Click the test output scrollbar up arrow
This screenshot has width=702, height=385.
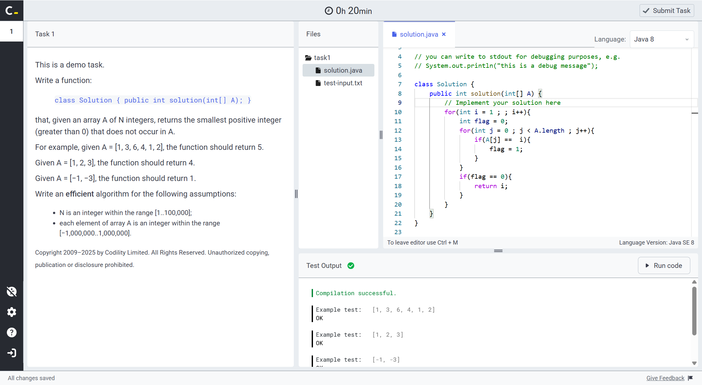[x=694, y=282]
